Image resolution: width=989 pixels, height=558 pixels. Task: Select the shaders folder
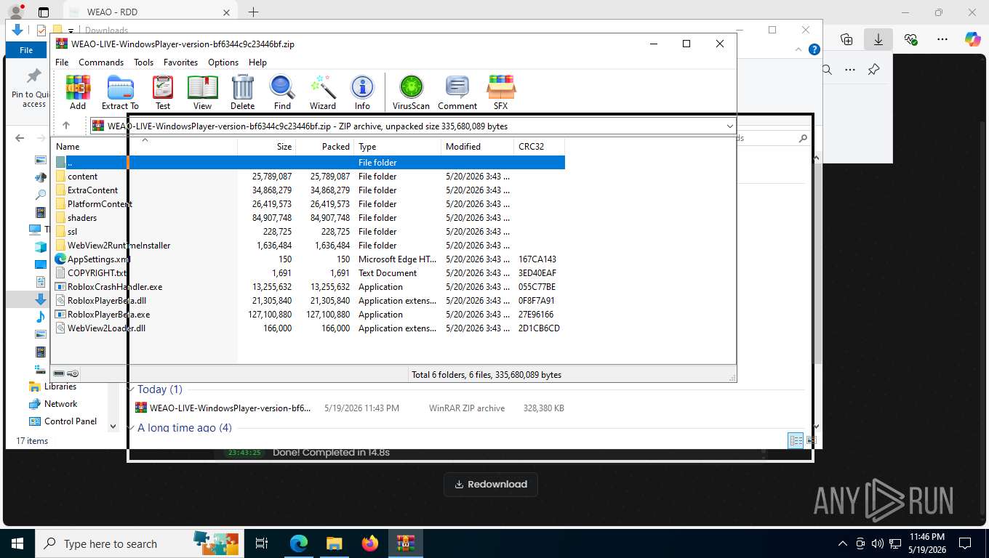[309, 218]
